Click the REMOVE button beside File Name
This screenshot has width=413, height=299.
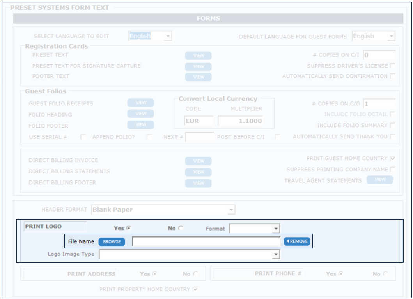(x=297, y=241)
